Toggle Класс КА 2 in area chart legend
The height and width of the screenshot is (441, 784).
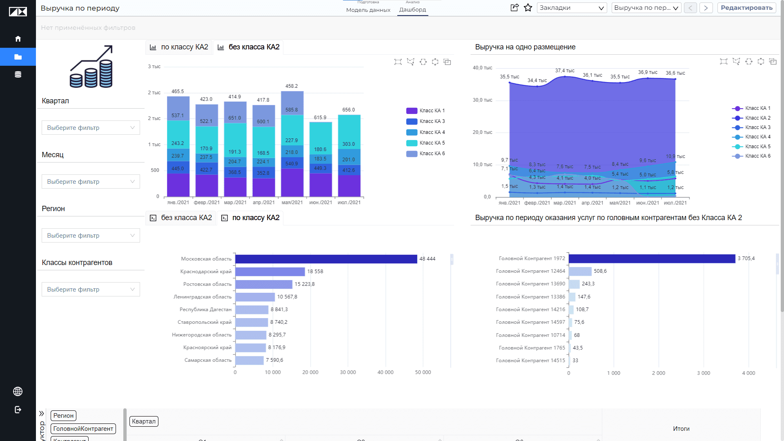[x=751, y=118]
